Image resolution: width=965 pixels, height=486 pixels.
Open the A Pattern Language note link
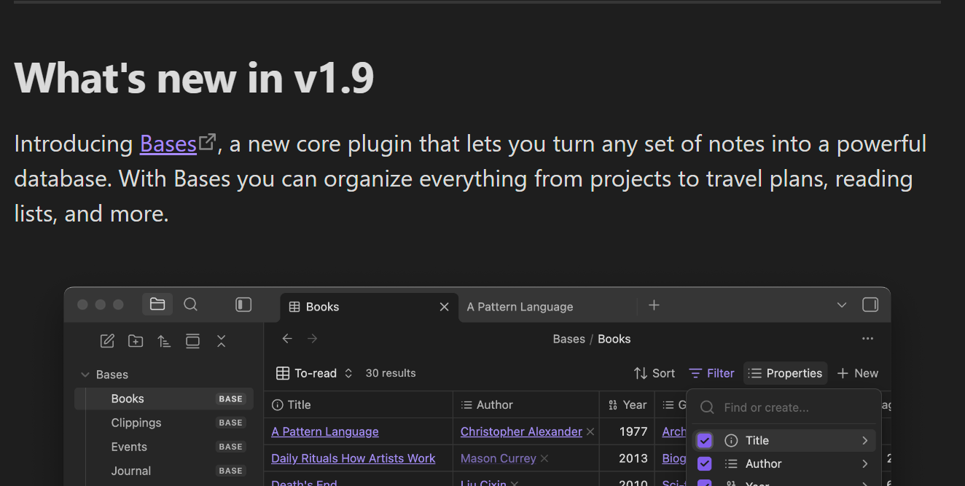[x=325, y=432]
